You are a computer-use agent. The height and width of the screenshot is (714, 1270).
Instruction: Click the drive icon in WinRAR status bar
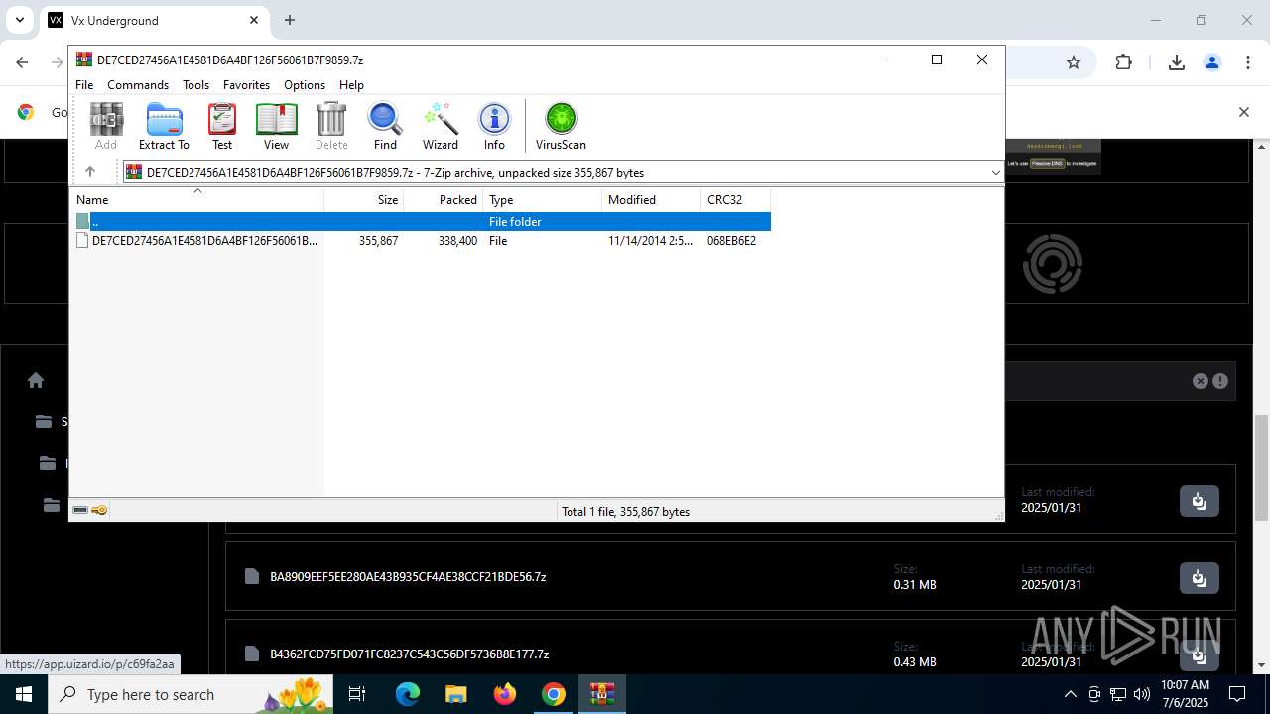click(x=80, y=510)
